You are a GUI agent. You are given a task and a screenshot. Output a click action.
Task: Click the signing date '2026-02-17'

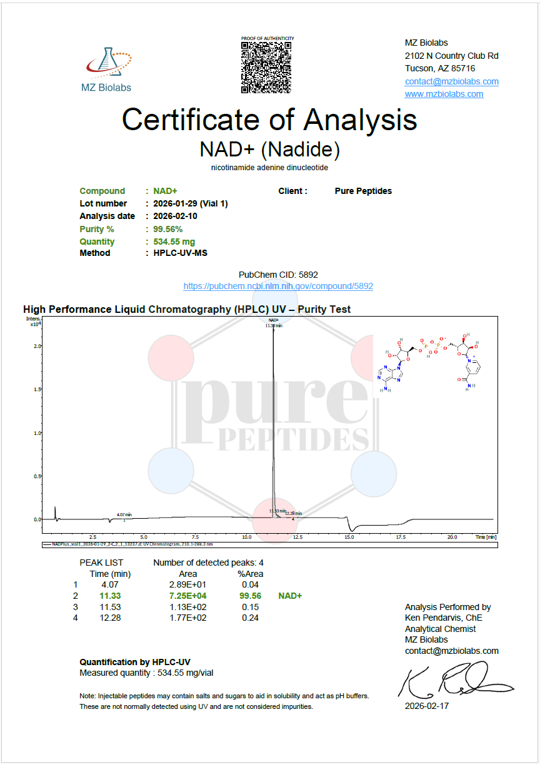coord(426,706)
